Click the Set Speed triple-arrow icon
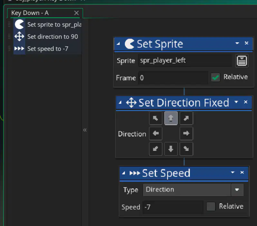The width and height of the screenshot is (257, 226). pyautogui.click(x=135, y=173)
